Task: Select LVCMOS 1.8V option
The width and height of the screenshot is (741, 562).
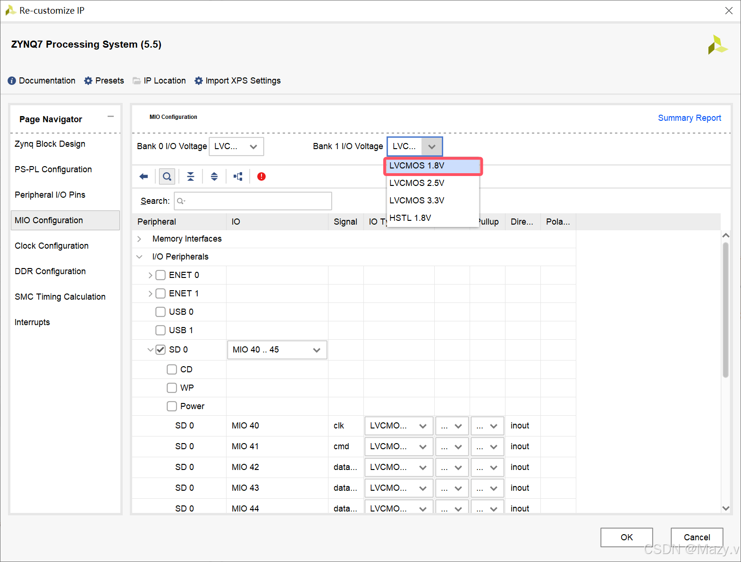Action: tap(433, 166)
